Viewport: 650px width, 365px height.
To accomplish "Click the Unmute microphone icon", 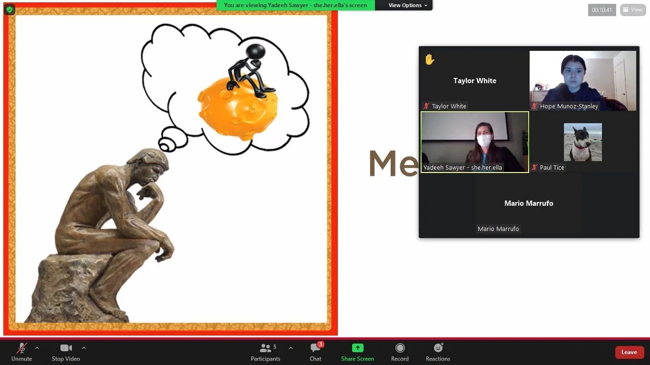I will (x=22, y=348).
